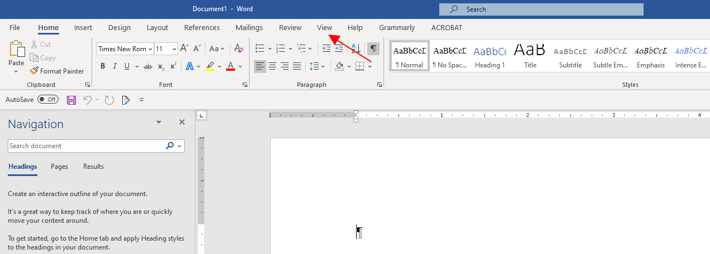Click the Decrease Indent icon

(327, 48)
